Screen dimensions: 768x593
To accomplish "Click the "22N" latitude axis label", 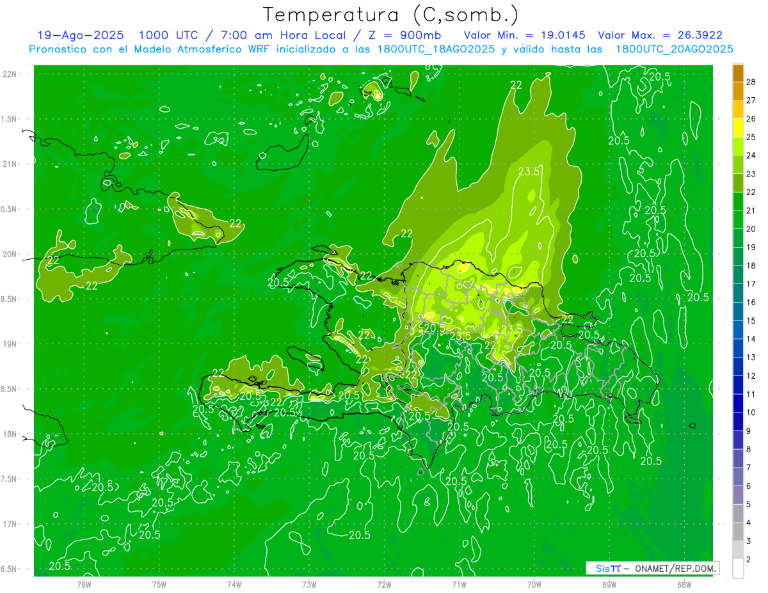I will [x=10, y=74].
